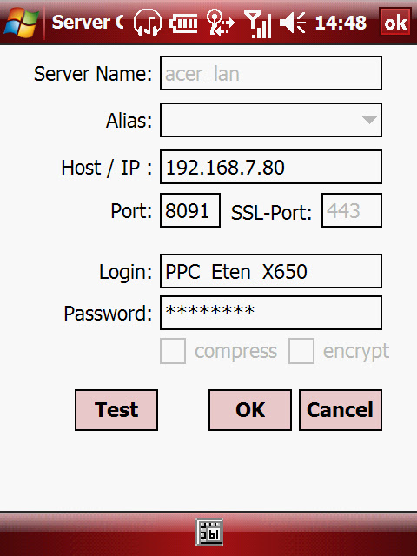Tap the muted speaker volume icon

[x=293, y=23]
